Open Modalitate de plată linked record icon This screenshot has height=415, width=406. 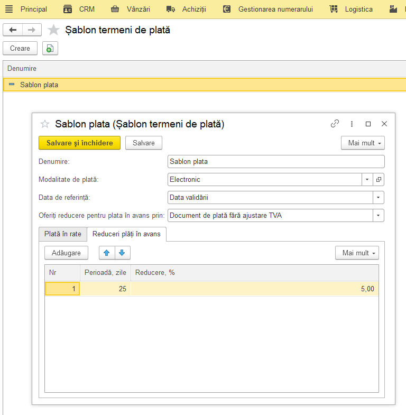point(379,179)
